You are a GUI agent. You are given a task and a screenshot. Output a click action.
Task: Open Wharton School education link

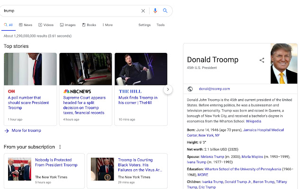tap(242, 169)
